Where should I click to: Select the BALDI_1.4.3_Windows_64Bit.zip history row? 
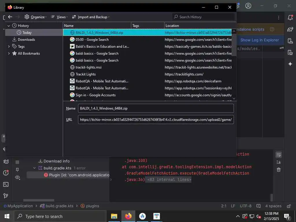[147, 33]
